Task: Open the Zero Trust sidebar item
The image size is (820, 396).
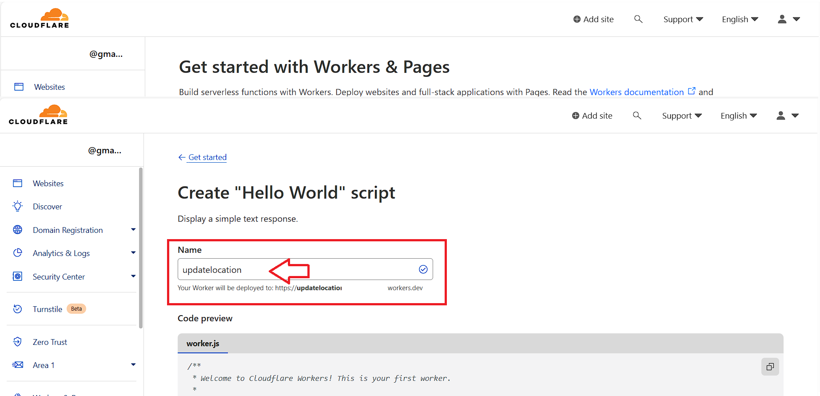Action: coord(50,342)
